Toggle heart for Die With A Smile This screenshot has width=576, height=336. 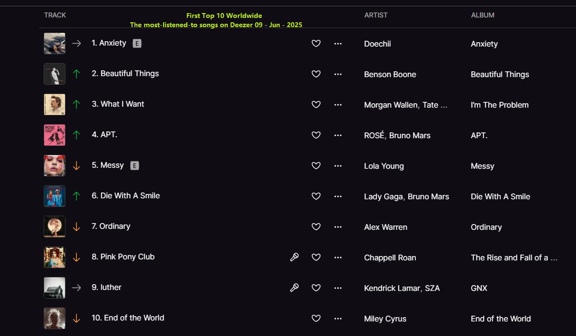pyautogui.click(x=316, y=196)
